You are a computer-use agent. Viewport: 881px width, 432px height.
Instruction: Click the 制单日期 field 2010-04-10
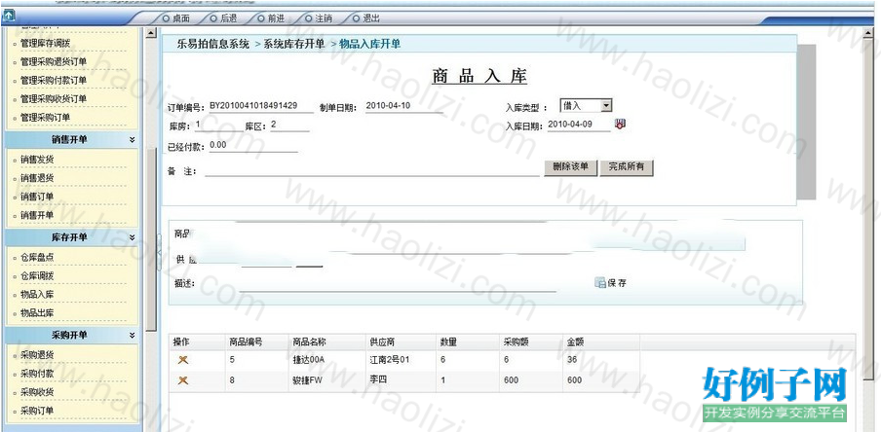point(403,106)
